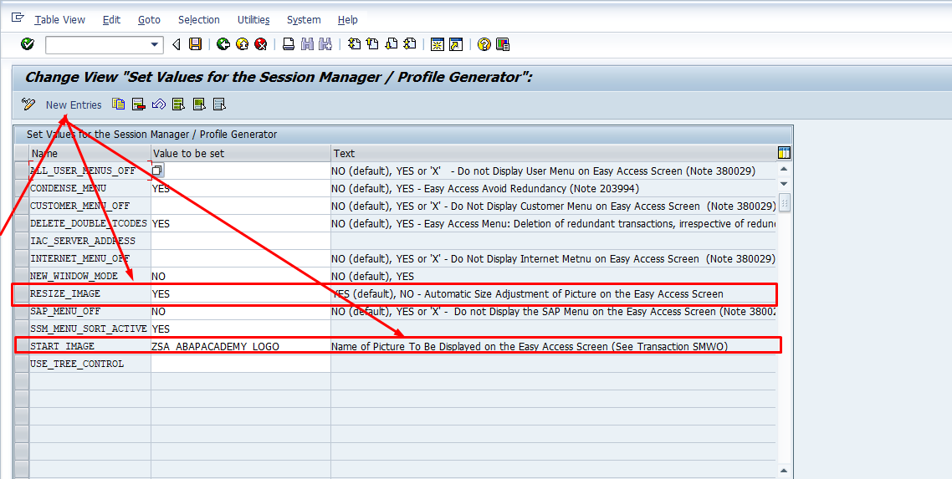Screen dimensions: 952x479
Task: Open value help for ALL_USER_MENUS_OFF field
Action: (157, 171)
